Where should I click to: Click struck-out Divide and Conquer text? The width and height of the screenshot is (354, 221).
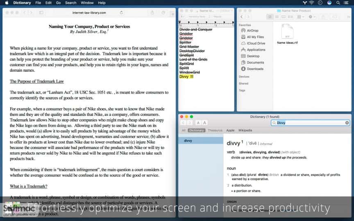(196, 29)
